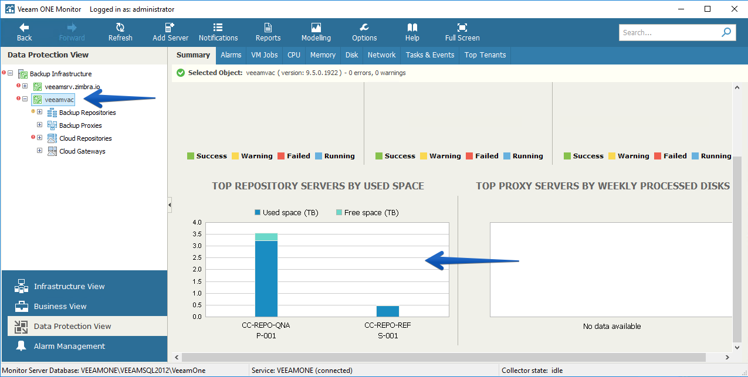Open the Help book icon
Viewport: 748px width, 377px height.
[x=412, y=28]
